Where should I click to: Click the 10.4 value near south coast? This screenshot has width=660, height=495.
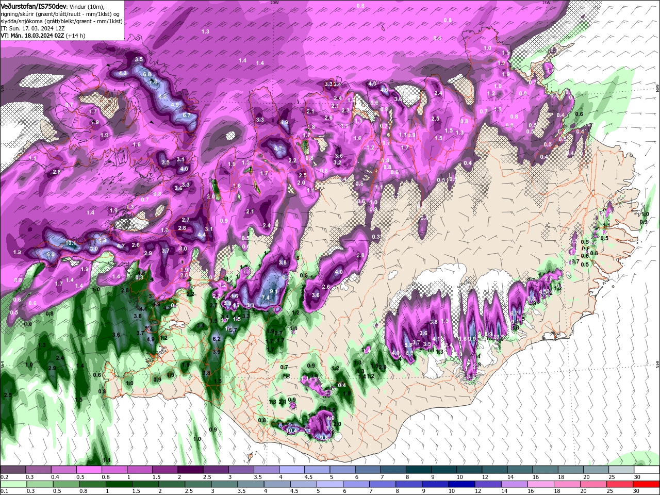coord(292,430)
